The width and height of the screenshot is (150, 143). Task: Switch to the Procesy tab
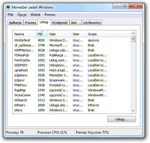pos(30,23)
